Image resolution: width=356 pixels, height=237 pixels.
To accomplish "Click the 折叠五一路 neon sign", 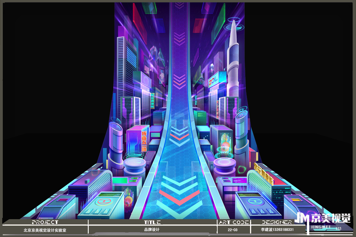I will [x=144, y=141].
